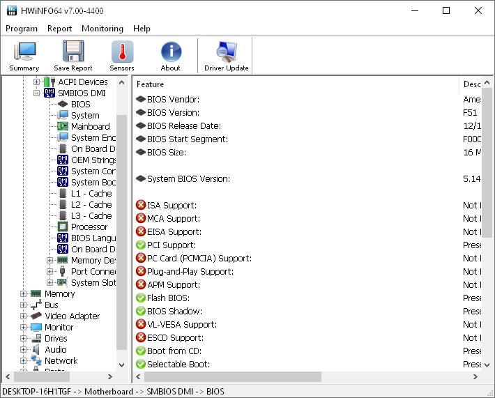The width and height of the screenshot is (495, 398).
Task: Select the Monitor tree icon
Action: 36,327
